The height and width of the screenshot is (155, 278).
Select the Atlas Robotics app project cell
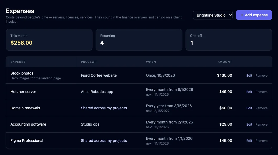pyautogui.click(x=97, y=92)
